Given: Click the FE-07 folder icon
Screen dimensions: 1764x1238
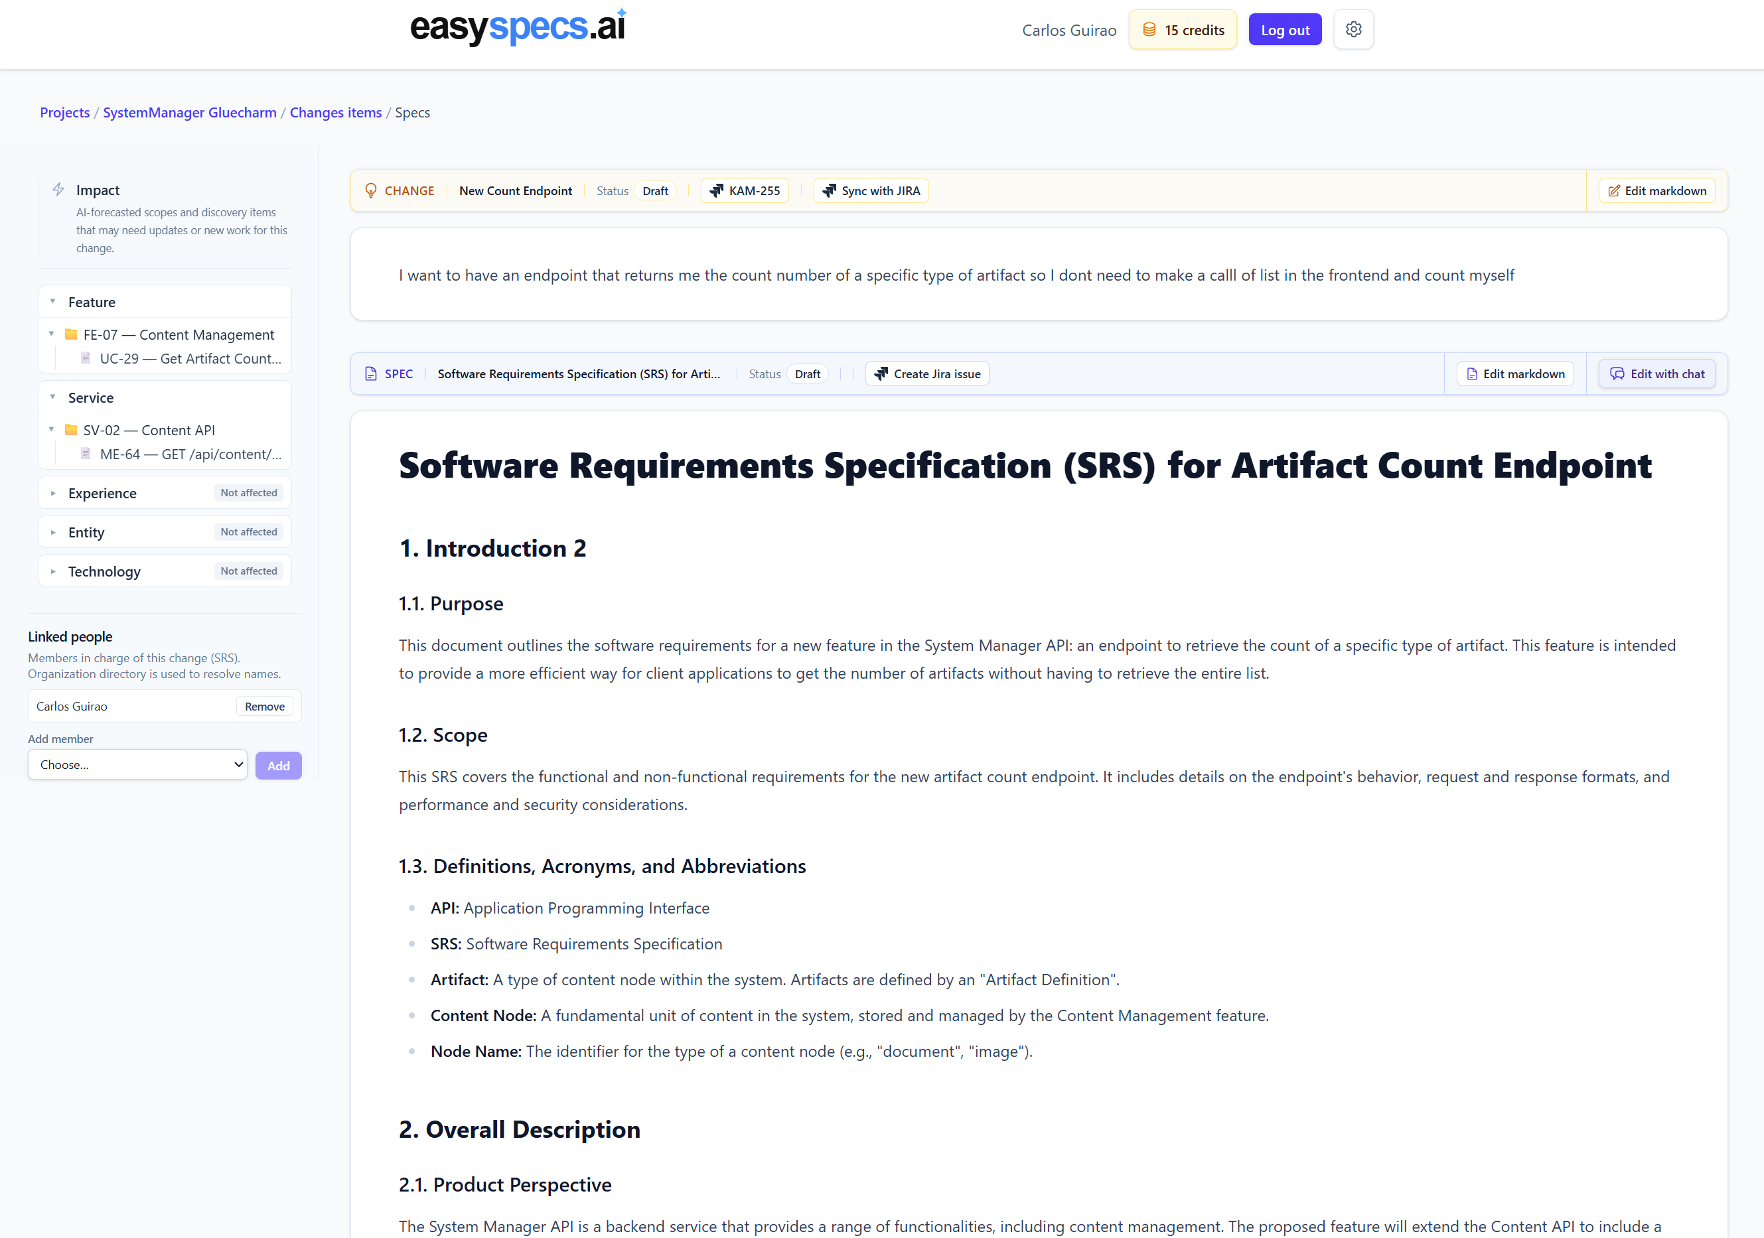Looking at the screenshot, I should [x=71, y=334].
